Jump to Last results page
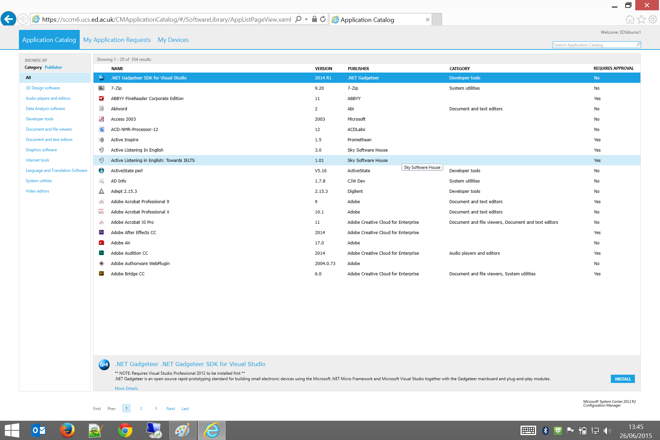The width and height of the screenshot is (660, 440). [185, 409]
